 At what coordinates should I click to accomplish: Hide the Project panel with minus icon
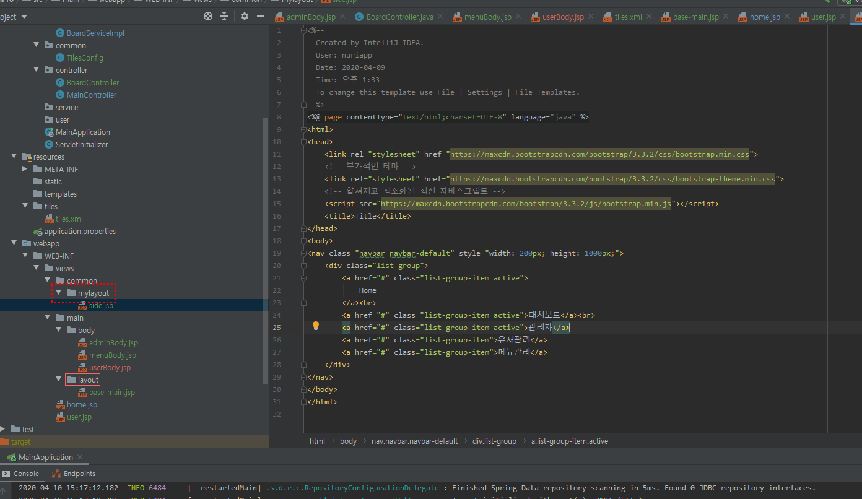tap(261, 17)
